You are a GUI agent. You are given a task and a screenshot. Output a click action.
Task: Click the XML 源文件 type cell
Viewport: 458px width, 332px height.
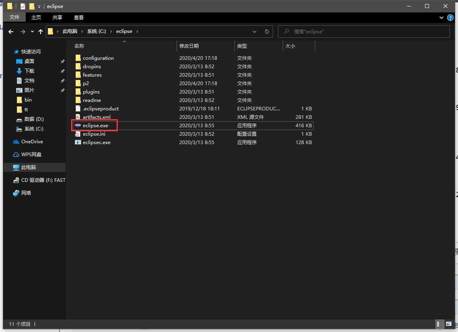tap(251, 117)
